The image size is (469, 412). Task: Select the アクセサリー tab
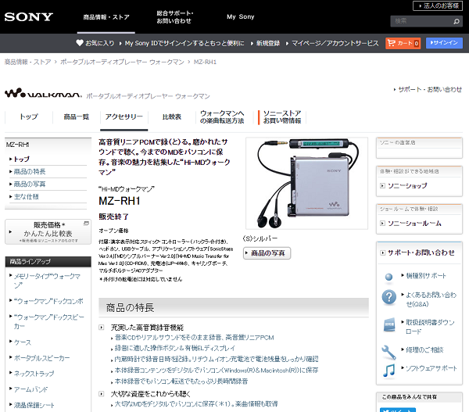(124, 116)
